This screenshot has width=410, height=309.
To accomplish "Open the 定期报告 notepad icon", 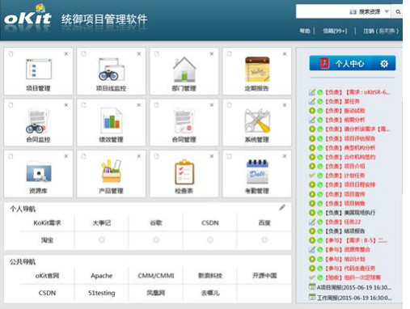I will coord(257,70).
